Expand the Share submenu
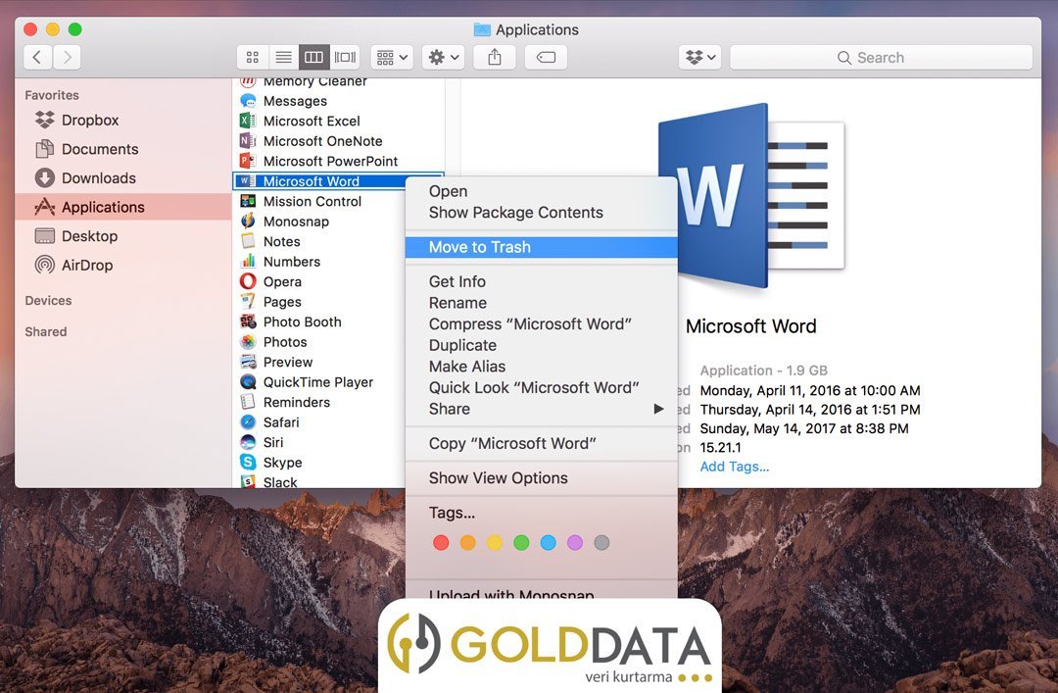1058x693 pixels. point(541,410)
